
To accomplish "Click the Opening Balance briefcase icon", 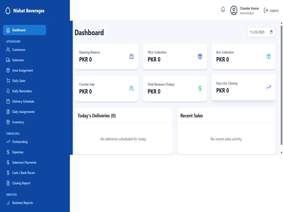I will (131, 57).
